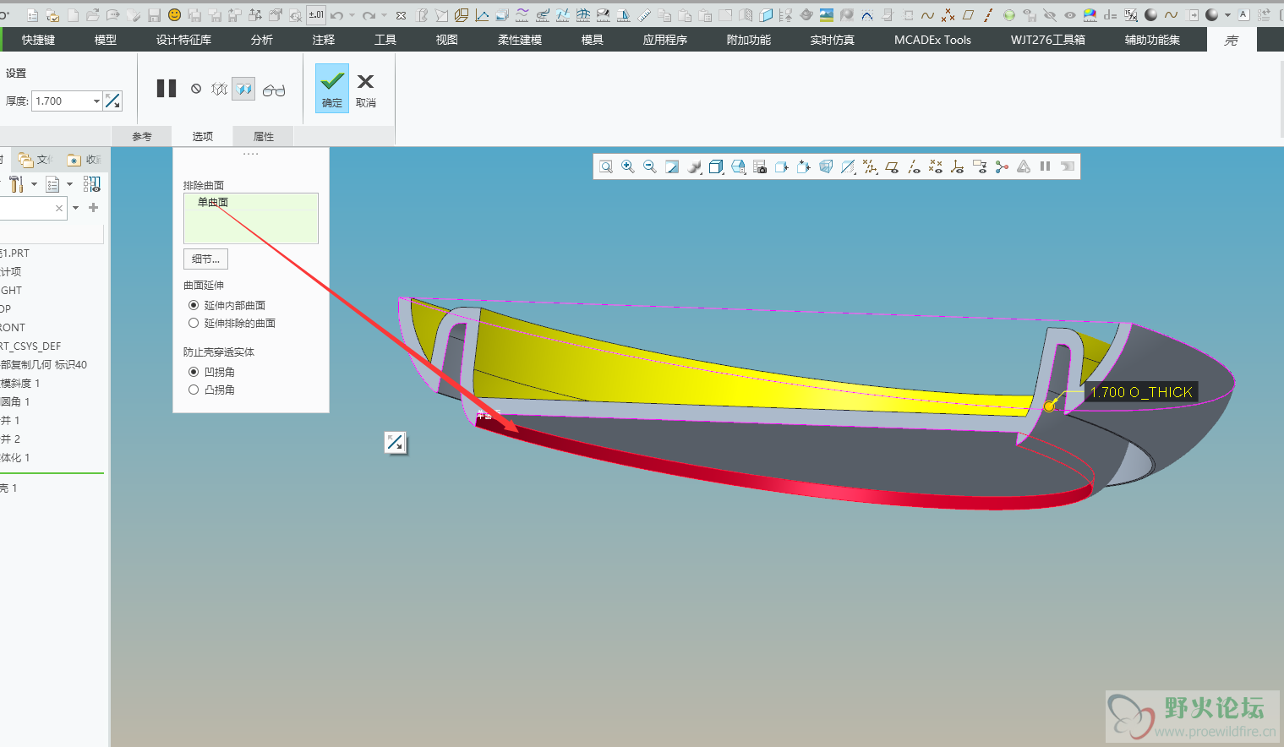Image resolution: width=1284 pixels, height=747 pixels.
Task: Open the undo history dropdown arrow
Action: (x=352, y=15)
